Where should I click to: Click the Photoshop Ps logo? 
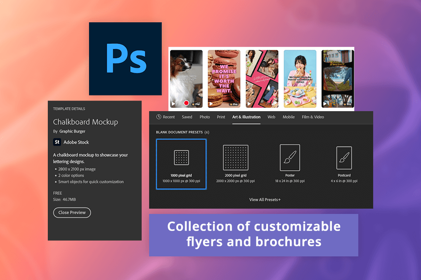tap(125, 59)
